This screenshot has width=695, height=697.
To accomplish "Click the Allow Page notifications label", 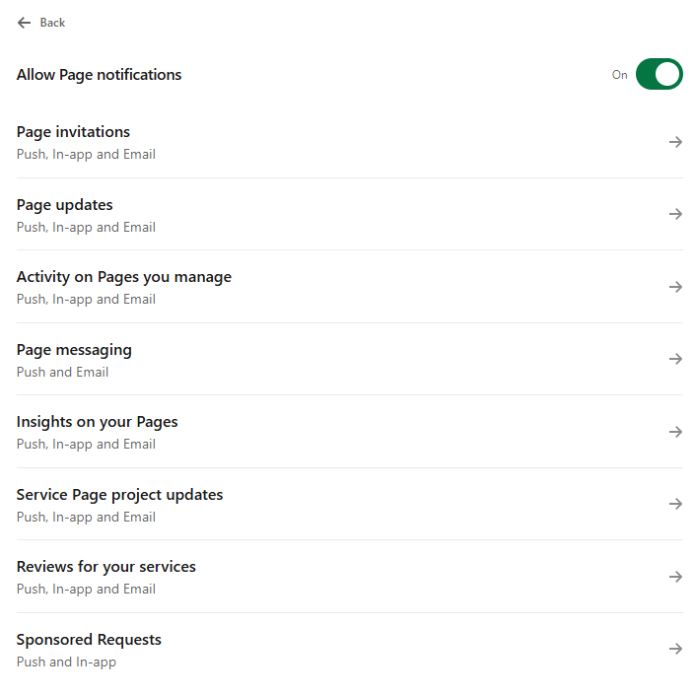I will pyautogui.click(x=100, y=75).
